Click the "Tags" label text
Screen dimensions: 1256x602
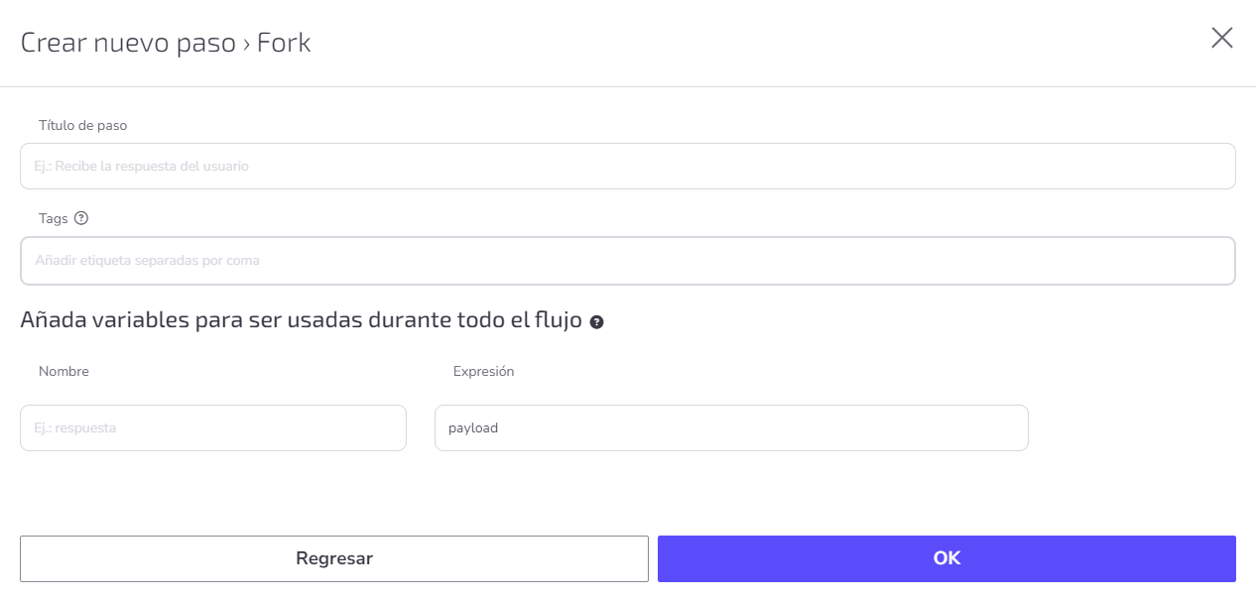pyautogui.click(x=54, y=218)
